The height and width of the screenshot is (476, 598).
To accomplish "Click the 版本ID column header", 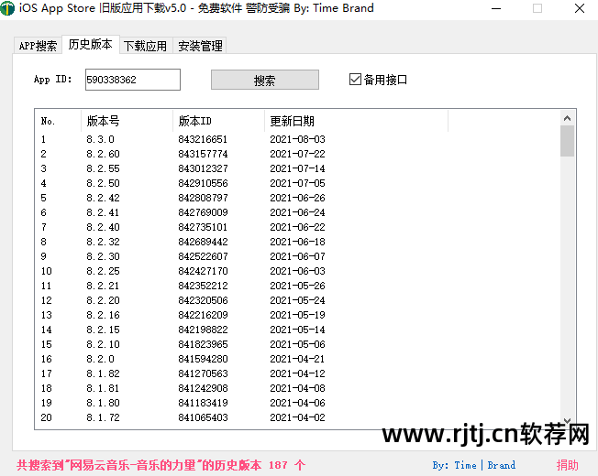I will tap(218, 121).
